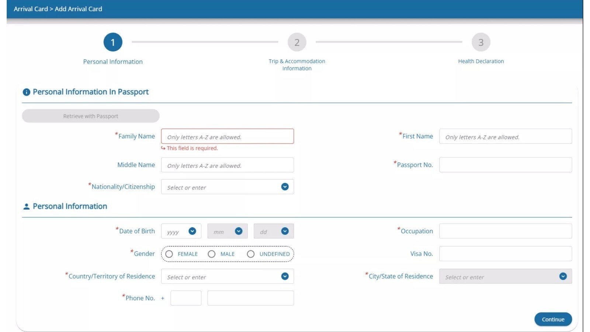Screen dimensions: 590x332
Task: Click the Continue button
Action: (x=553, y=319)
